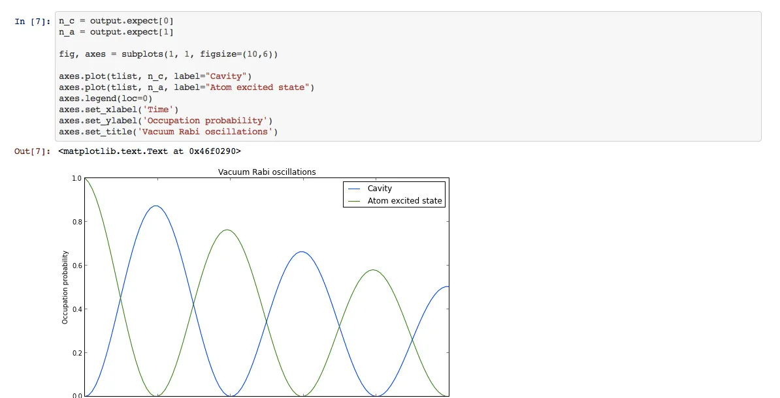Click the 0.4 y-axis tick label
780x398 pixels.
[x=76, y=309]
